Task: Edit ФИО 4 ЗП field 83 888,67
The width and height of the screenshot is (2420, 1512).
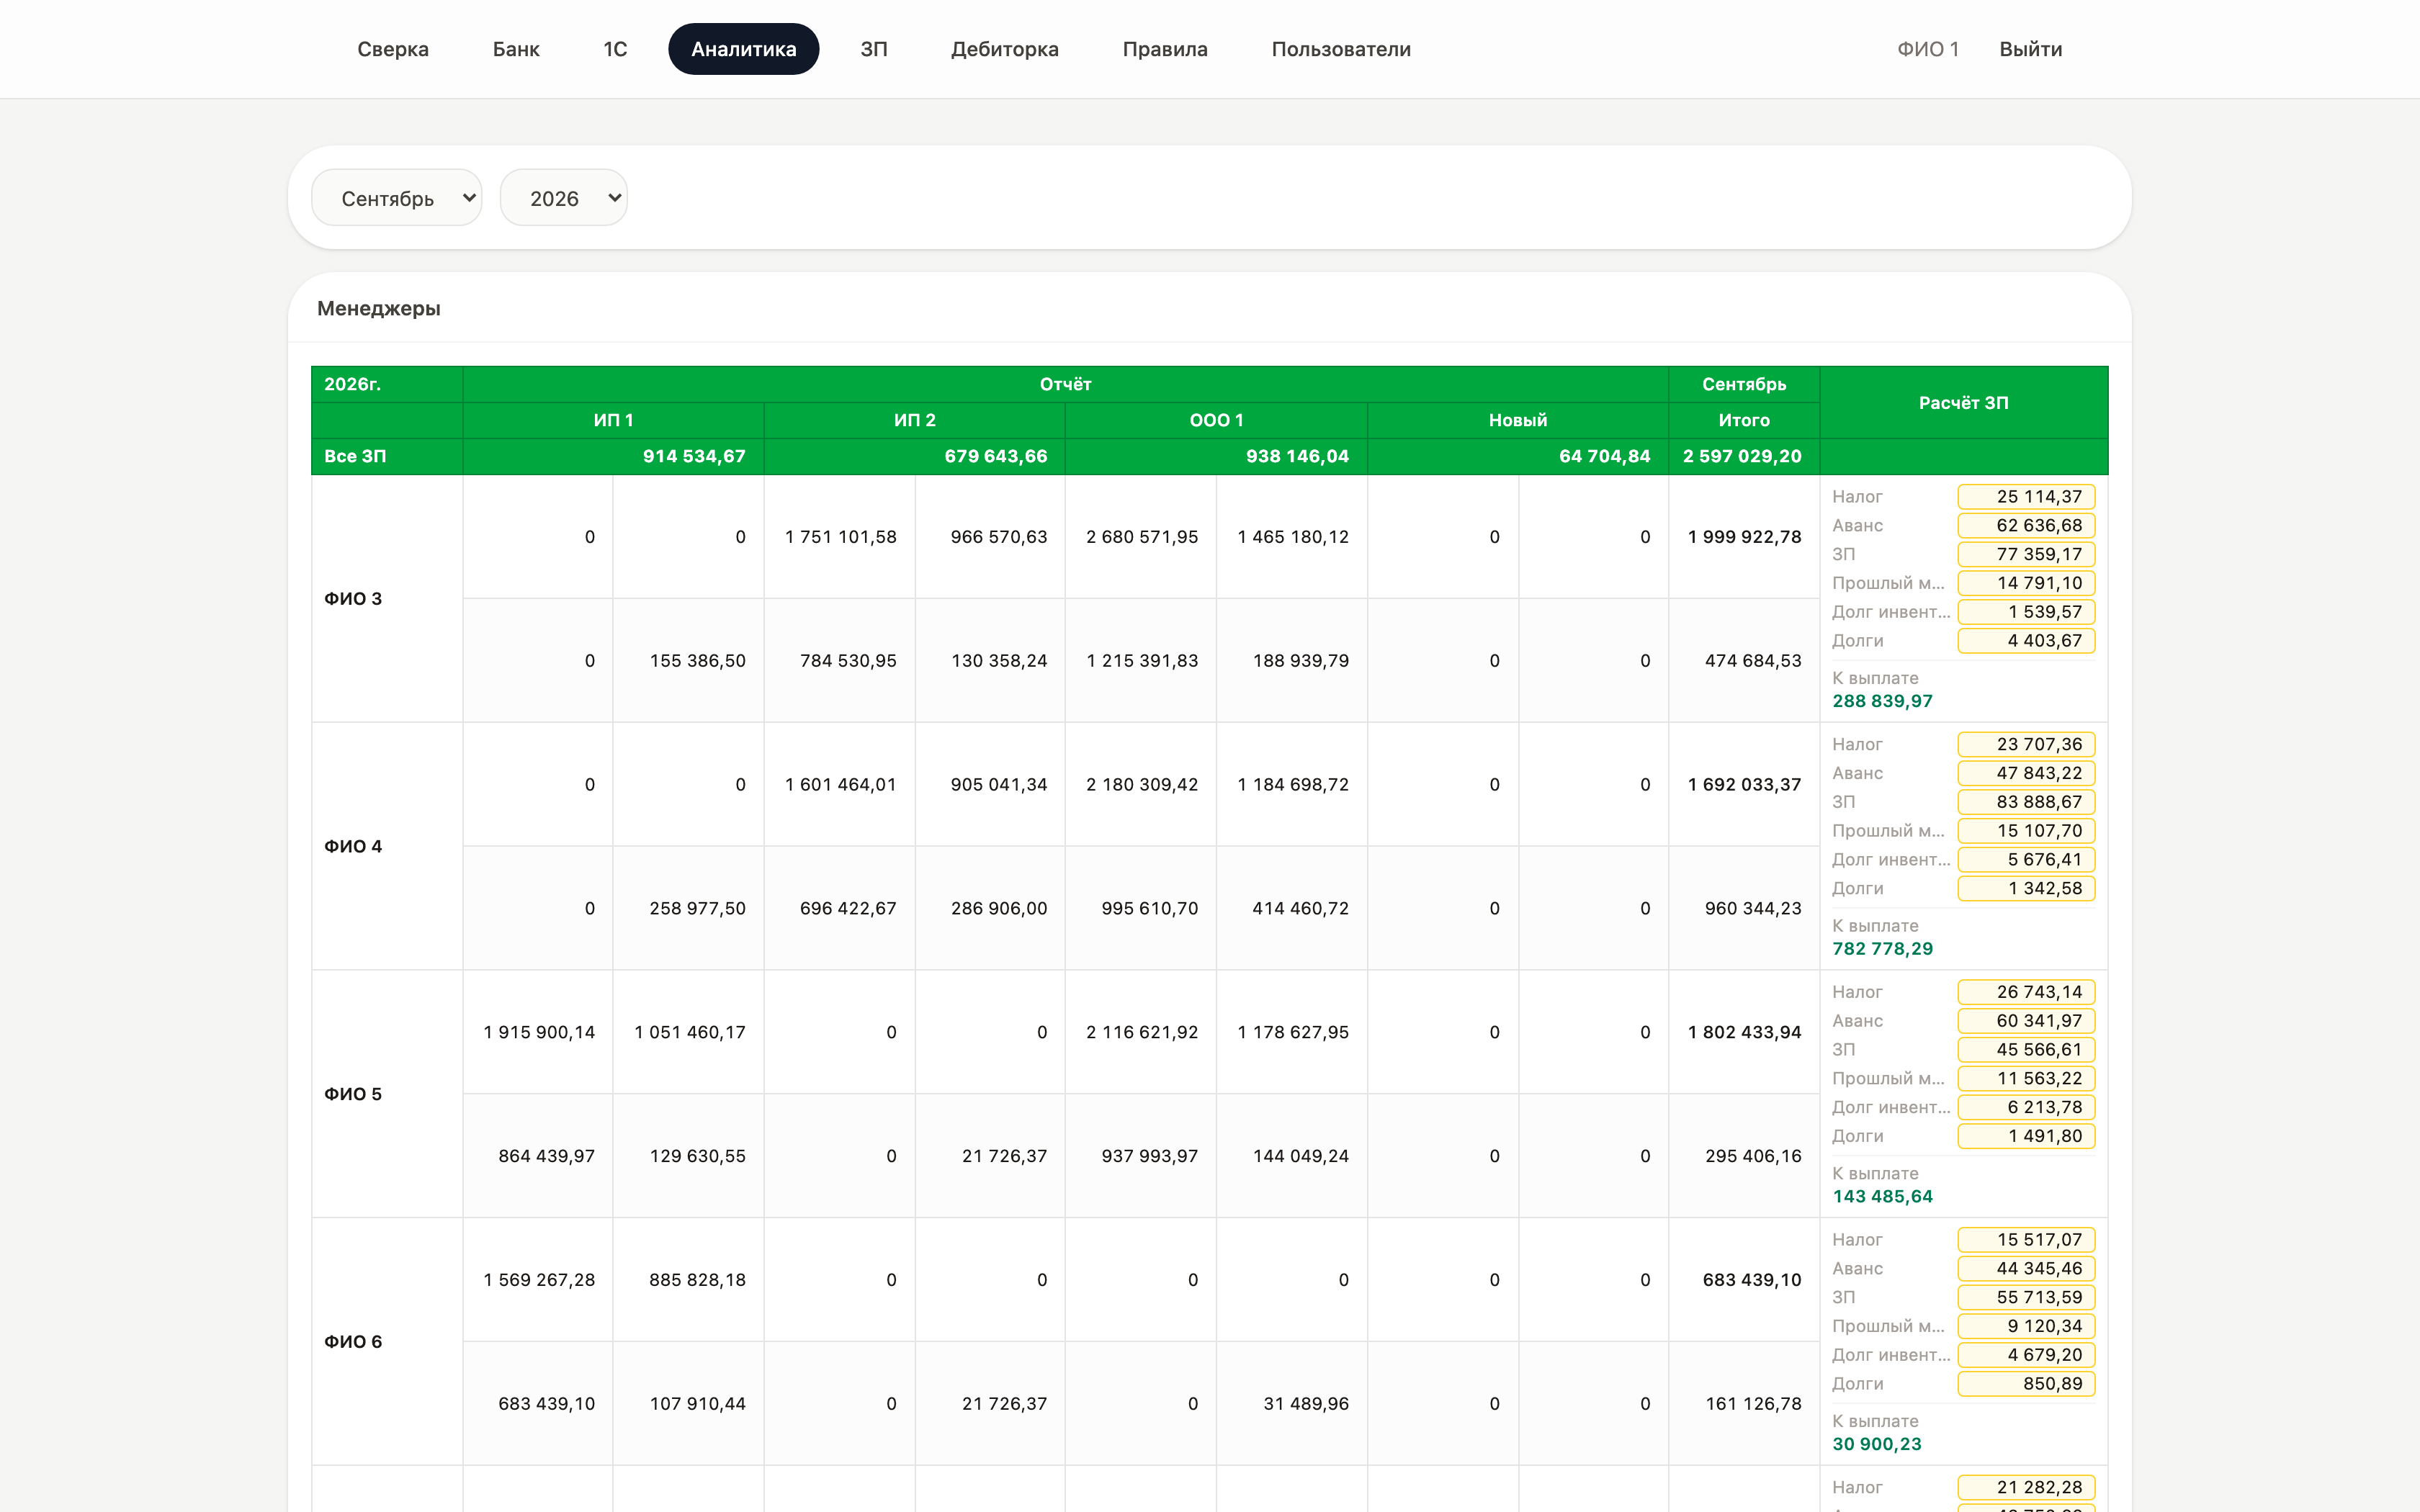Action: 2026,802
